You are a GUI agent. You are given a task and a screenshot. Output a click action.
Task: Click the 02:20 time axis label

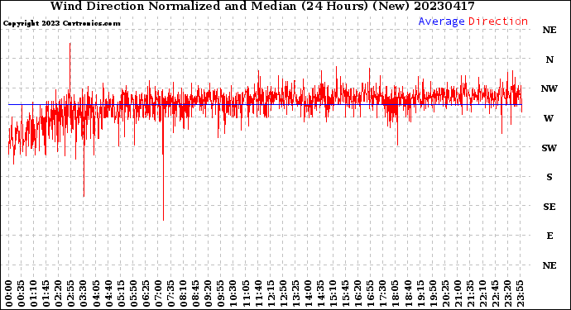(59, 293)
